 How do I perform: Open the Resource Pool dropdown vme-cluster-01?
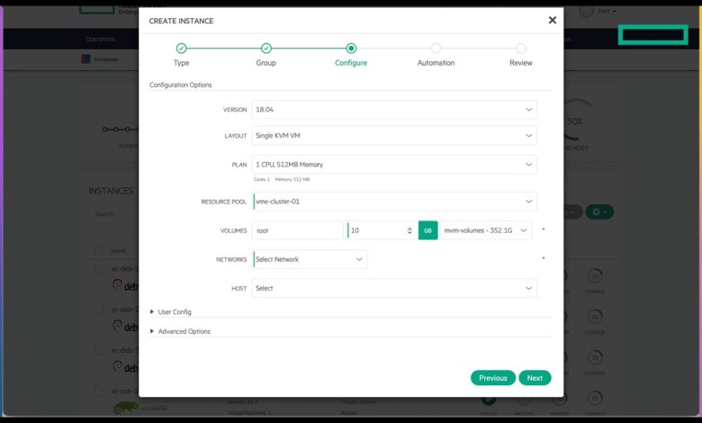pos(394,202)
